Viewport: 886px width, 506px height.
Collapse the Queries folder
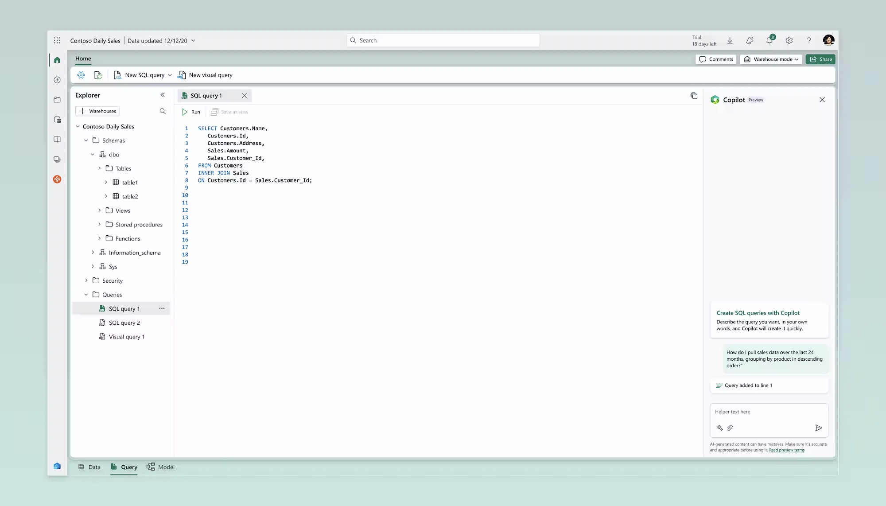(86, 295)
